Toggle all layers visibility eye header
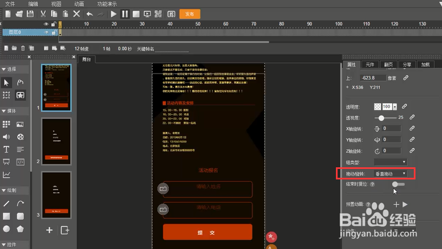This screenshot has height=249, width=442. [46, 24]
